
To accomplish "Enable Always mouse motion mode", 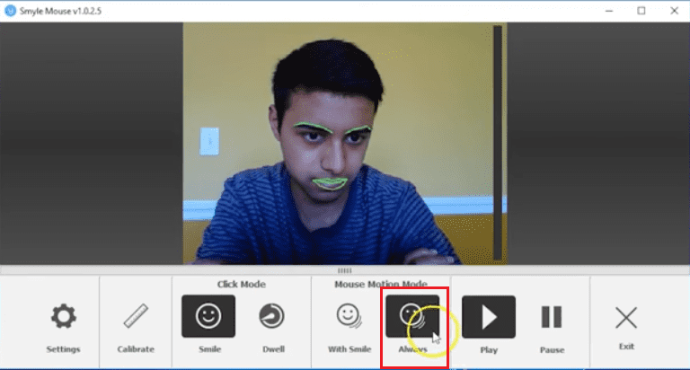I will 412,316.
